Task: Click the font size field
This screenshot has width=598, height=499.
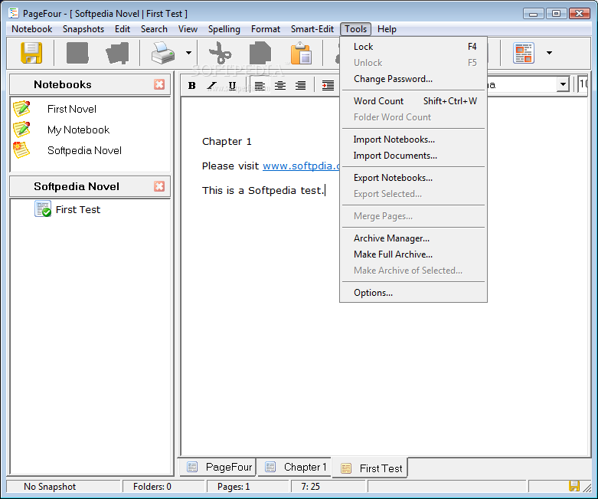Action: (583, 84)
